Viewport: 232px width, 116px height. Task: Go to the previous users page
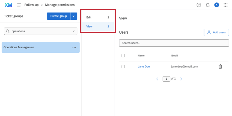157,79
